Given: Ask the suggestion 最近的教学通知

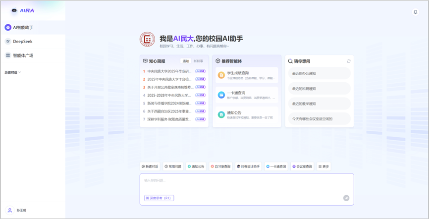Looking at the screenshot, I should coord(320,104).
